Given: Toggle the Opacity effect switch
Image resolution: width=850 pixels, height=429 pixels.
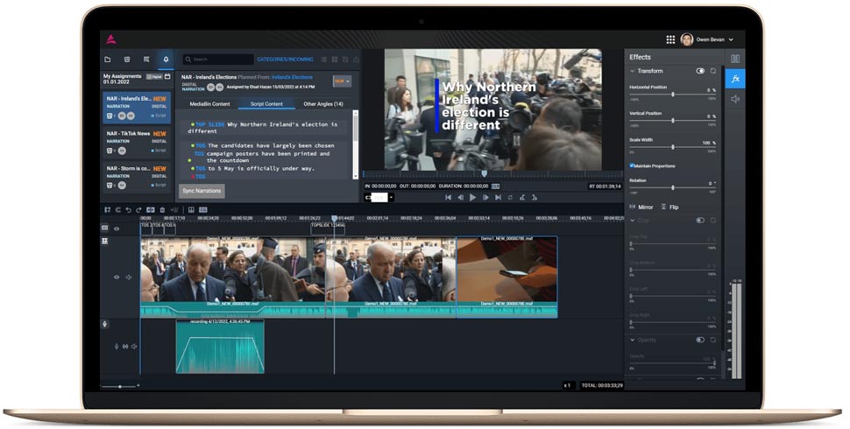Looking at the screenshot, I should 700,340.
